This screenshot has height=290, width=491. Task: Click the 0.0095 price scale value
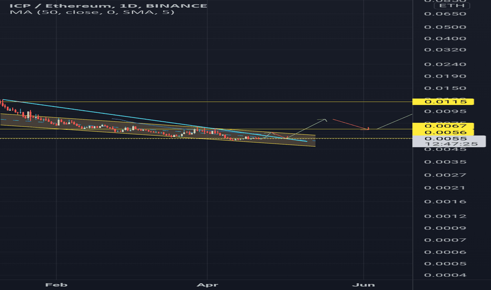445,111
